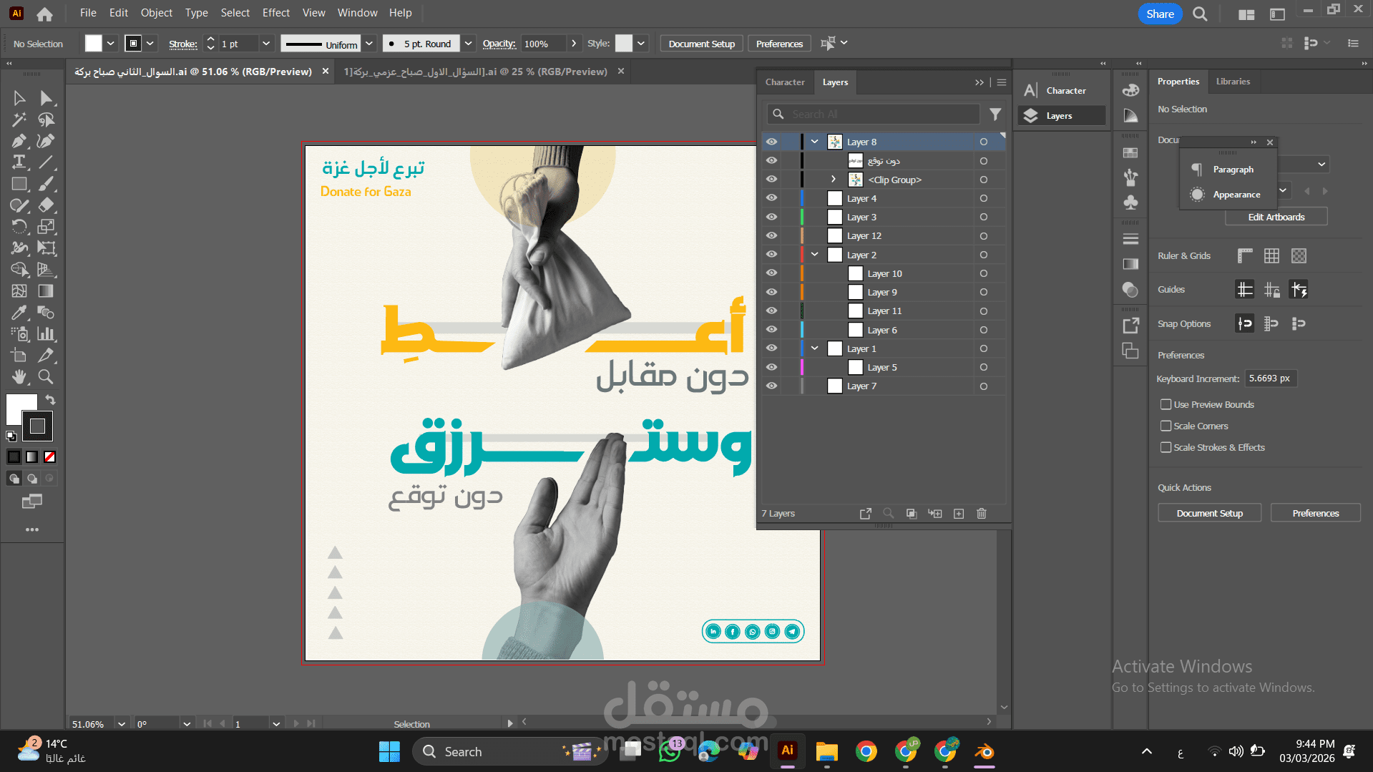Pick the Zoom tool magnifier

47,377
